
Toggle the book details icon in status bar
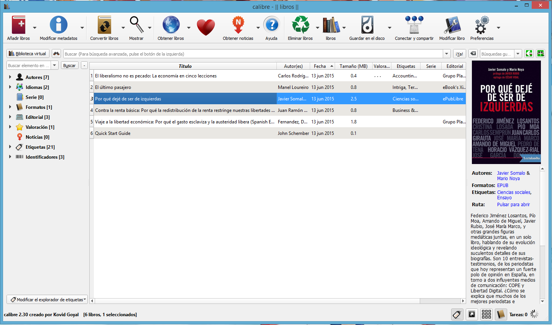[501, 315]
